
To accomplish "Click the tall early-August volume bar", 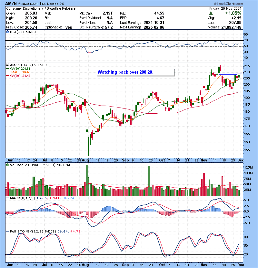I will point(87,180).
